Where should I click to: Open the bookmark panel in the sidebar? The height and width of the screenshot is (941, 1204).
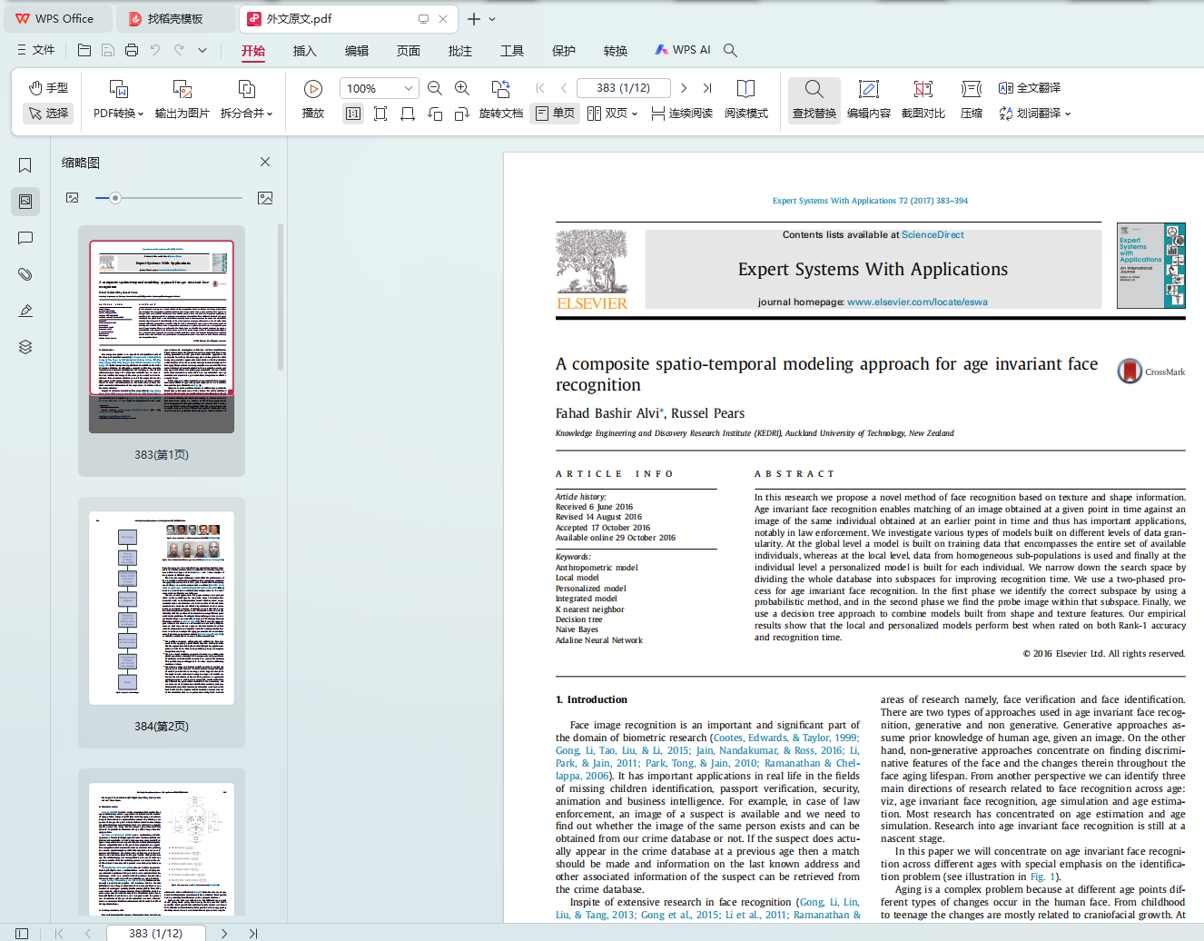[x=25, y=165]
